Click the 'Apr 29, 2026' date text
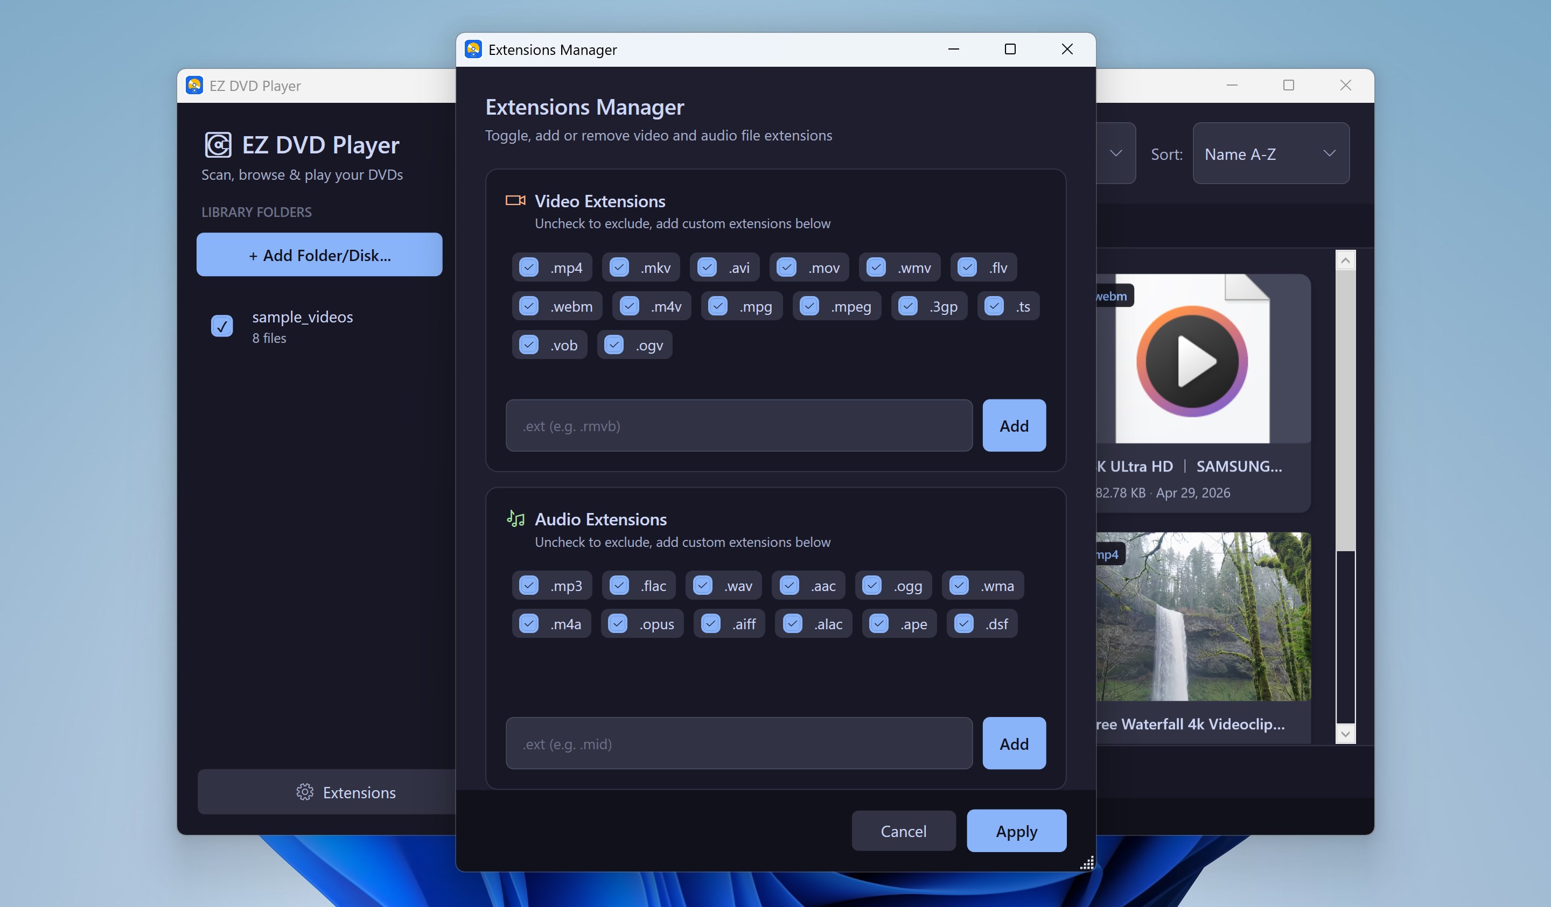Screen dimensions: 1551x907 coord(1193,493)
